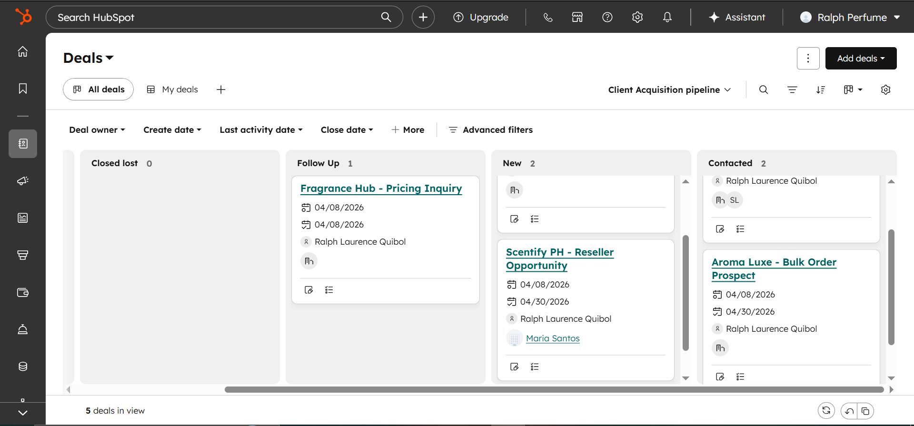Click the board scroll-right arrow
914x426 pixels.
[892, 389]
